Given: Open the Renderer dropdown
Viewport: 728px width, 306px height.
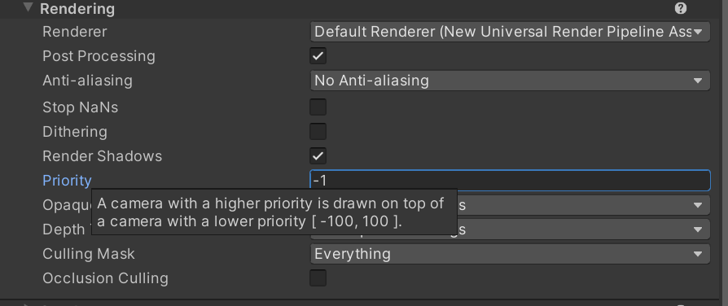Looking at the screenshot, I should [x=510, y=32].
